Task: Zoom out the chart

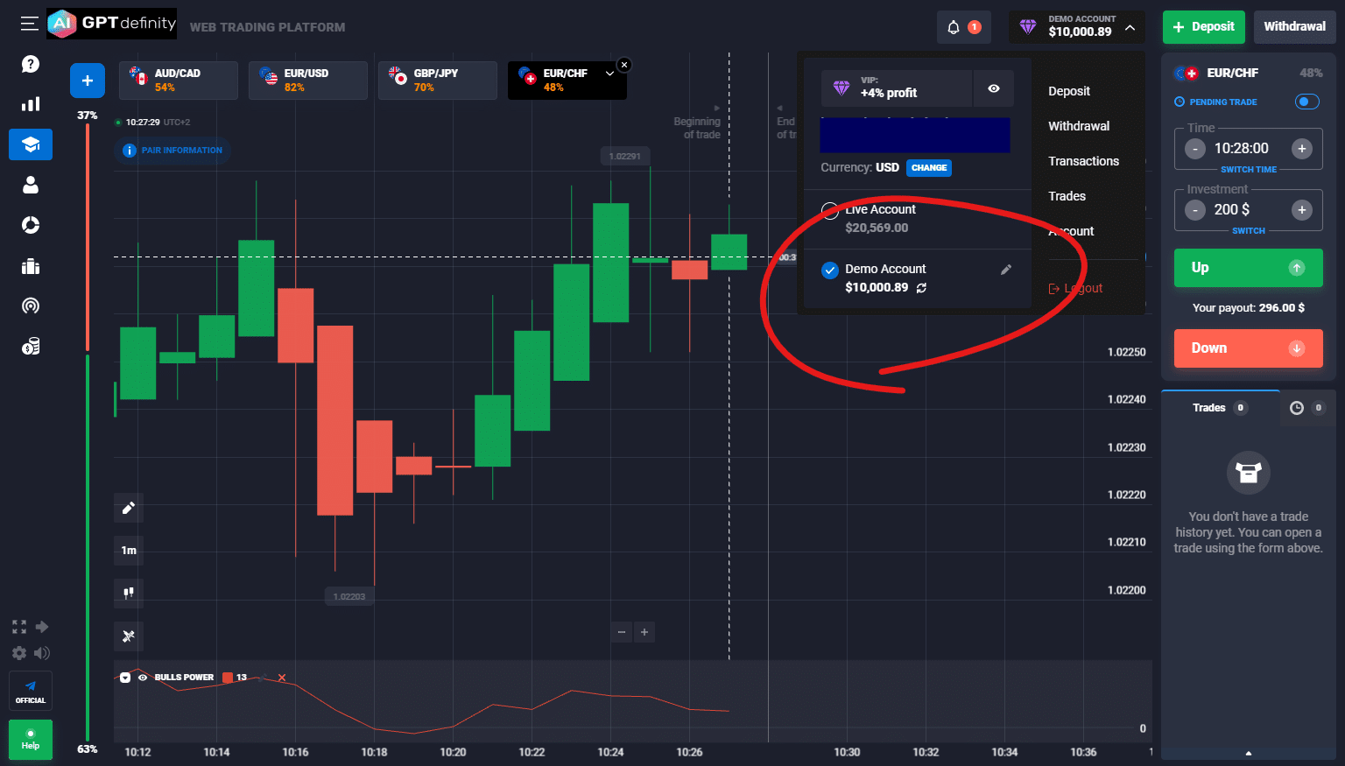Action: [x=622, y=632]
